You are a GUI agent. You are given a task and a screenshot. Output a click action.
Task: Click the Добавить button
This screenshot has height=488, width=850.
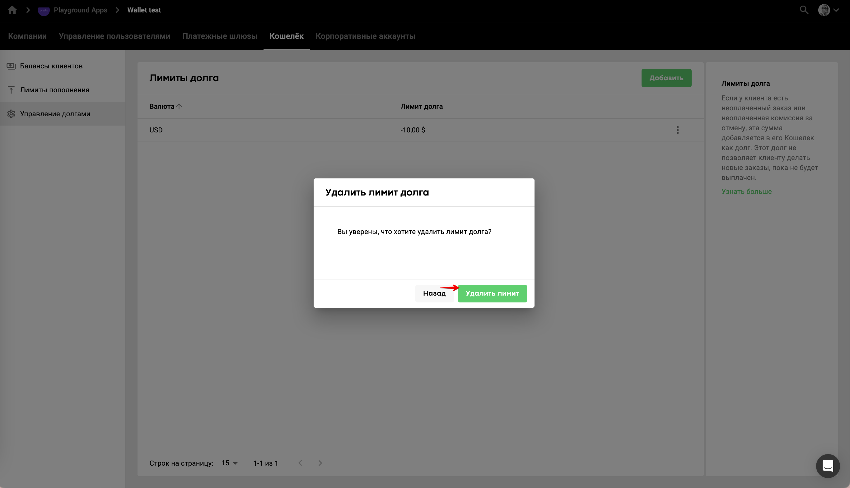pos(666,78)
